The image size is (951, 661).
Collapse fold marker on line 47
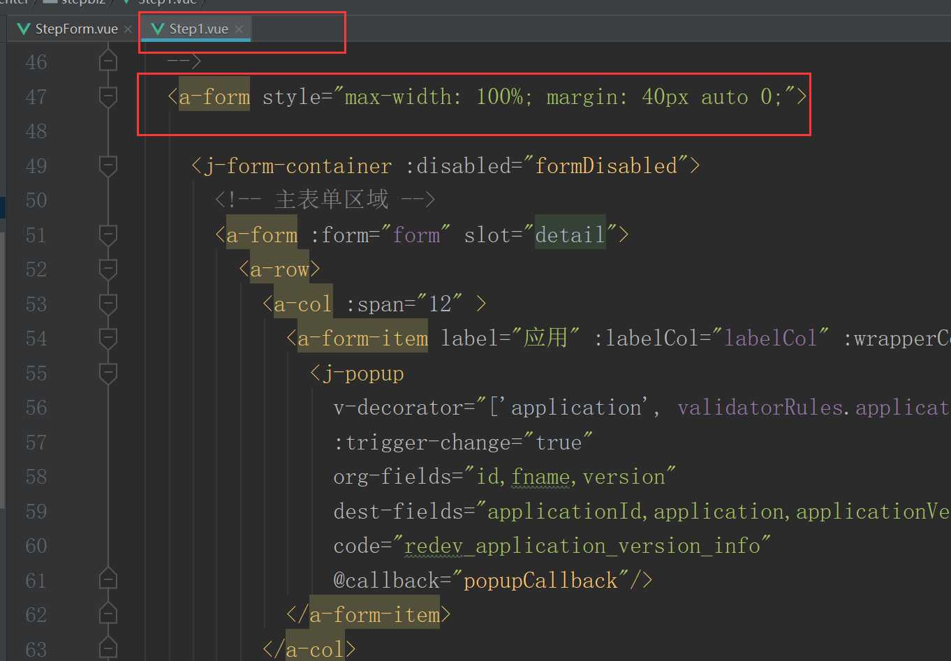[x=108, y=97]
